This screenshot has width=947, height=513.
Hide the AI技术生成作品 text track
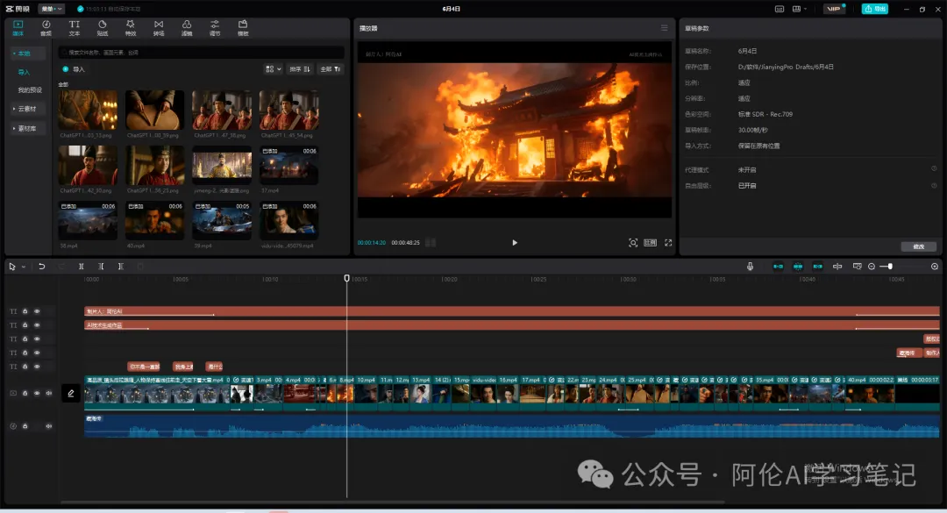[37, 325]
